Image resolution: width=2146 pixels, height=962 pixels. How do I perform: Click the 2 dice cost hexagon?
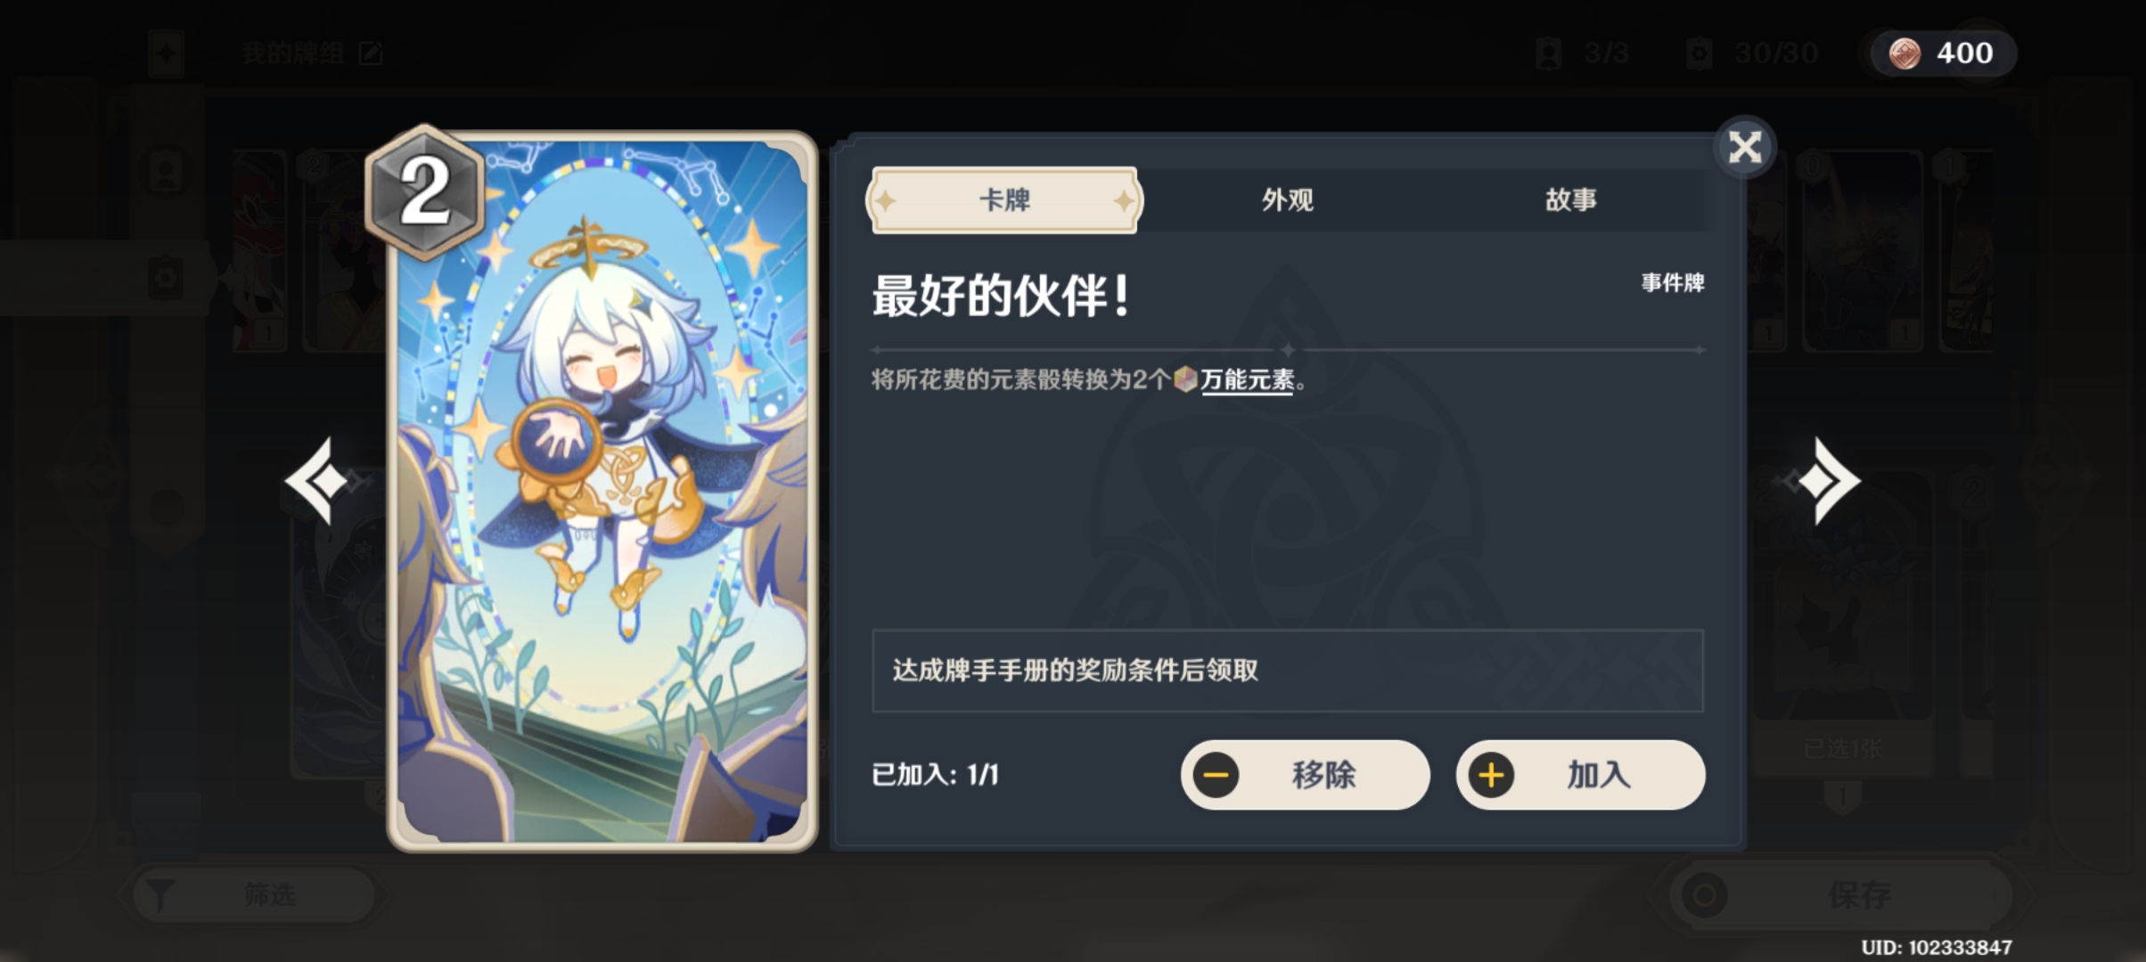pos(425,192)
